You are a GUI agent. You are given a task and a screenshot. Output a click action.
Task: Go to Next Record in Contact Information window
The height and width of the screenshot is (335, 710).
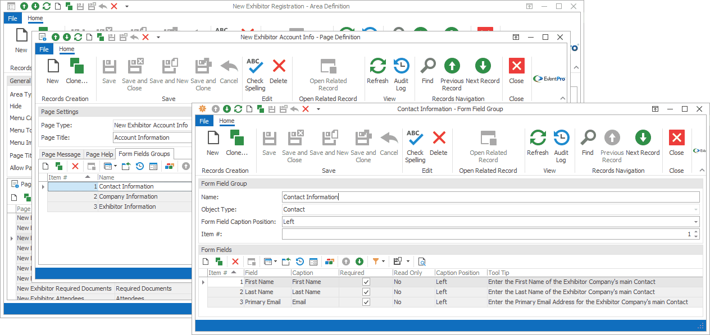(643, 143)
